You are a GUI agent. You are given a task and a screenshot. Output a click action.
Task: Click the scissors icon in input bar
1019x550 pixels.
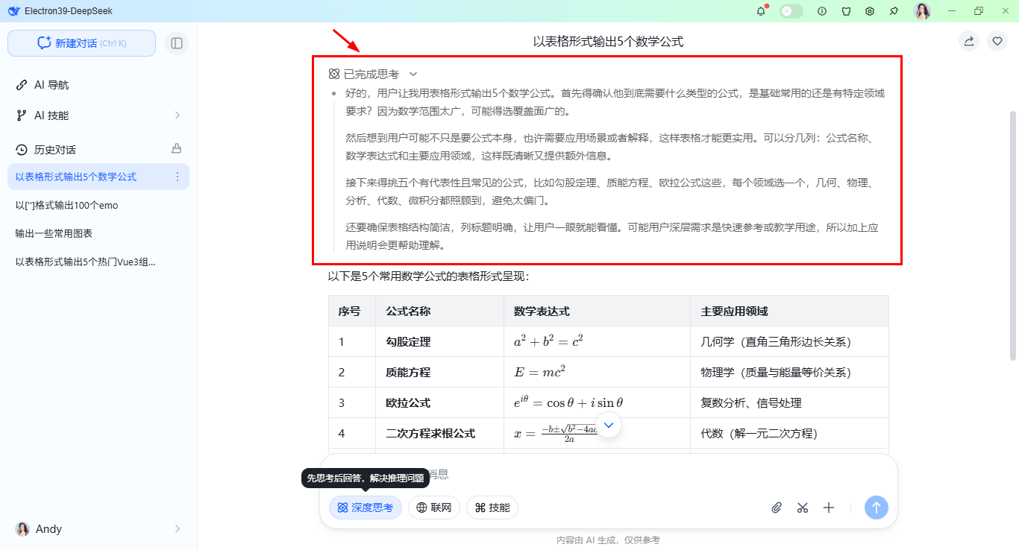pos(802,508)
